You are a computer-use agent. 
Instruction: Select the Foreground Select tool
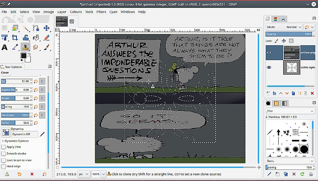click(15, 28)
